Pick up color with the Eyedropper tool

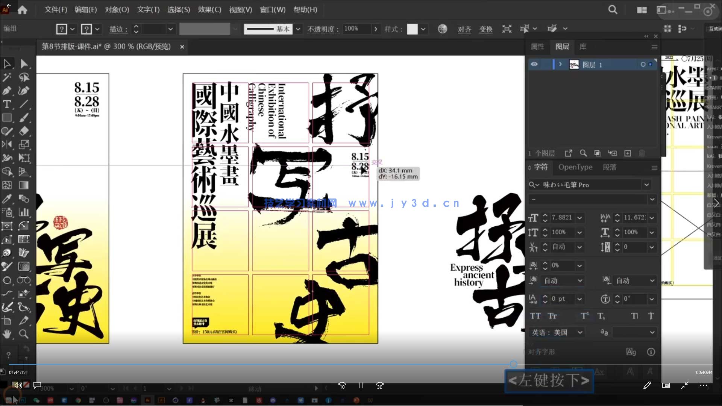click(x=7, y=199)
